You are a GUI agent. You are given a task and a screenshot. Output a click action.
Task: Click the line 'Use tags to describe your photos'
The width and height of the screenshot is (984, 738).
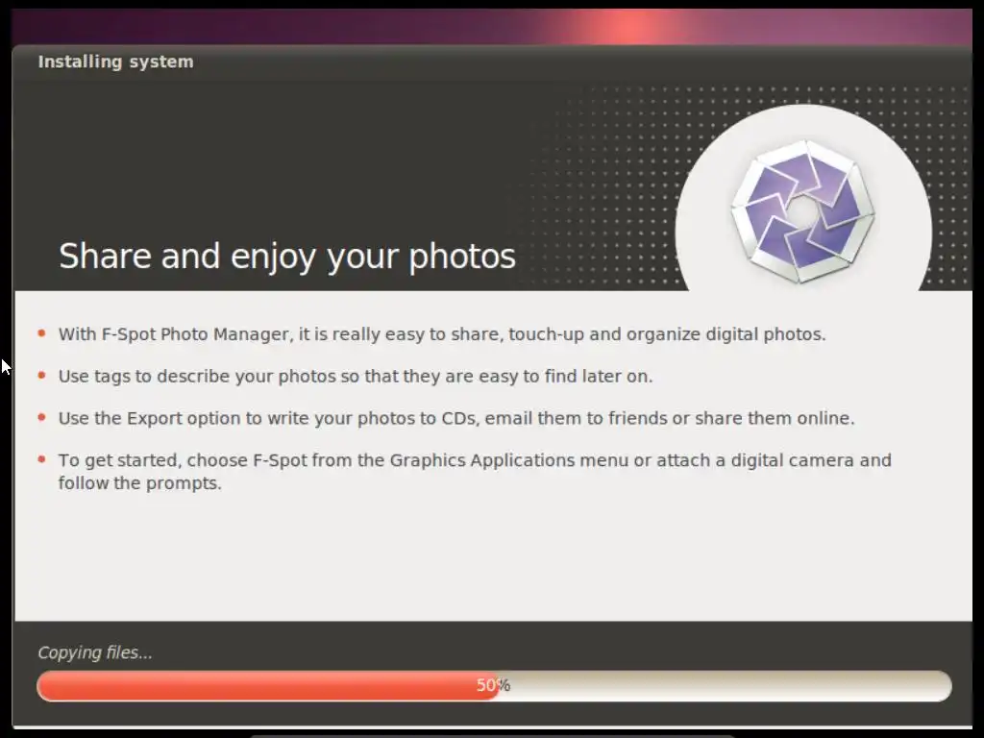pos(356,376)
